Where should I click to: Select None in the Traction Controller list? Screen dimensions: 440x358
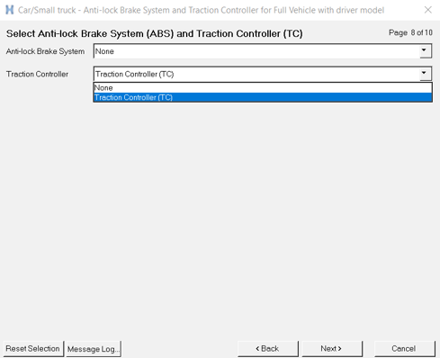(x=263, y=88)
